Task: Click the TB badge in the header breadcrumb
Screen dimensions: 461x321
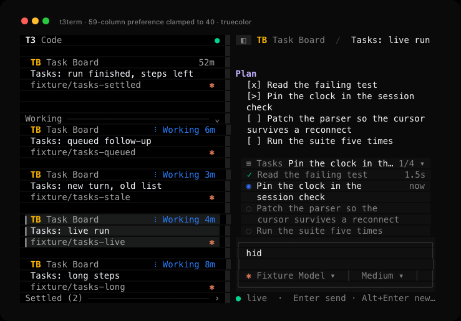Action: click(x=262, y=40)
